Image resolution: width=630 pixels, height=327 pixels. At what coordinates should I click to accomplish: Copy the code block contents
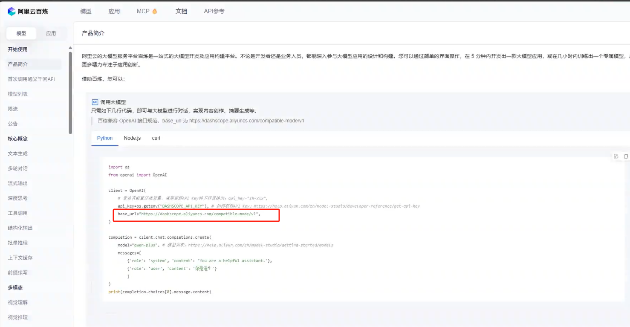(626, 156)
